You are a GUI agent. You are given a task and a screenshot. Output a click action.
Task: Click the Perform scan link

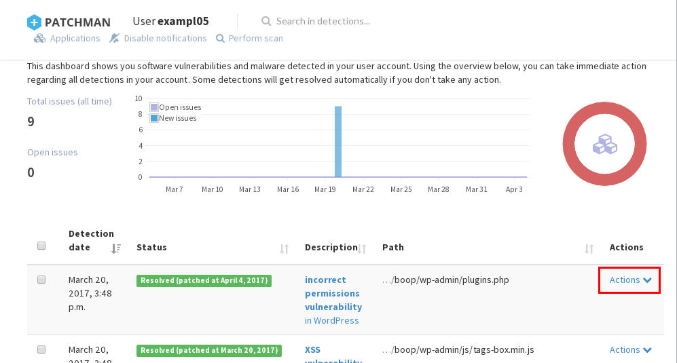click(255, 39)
